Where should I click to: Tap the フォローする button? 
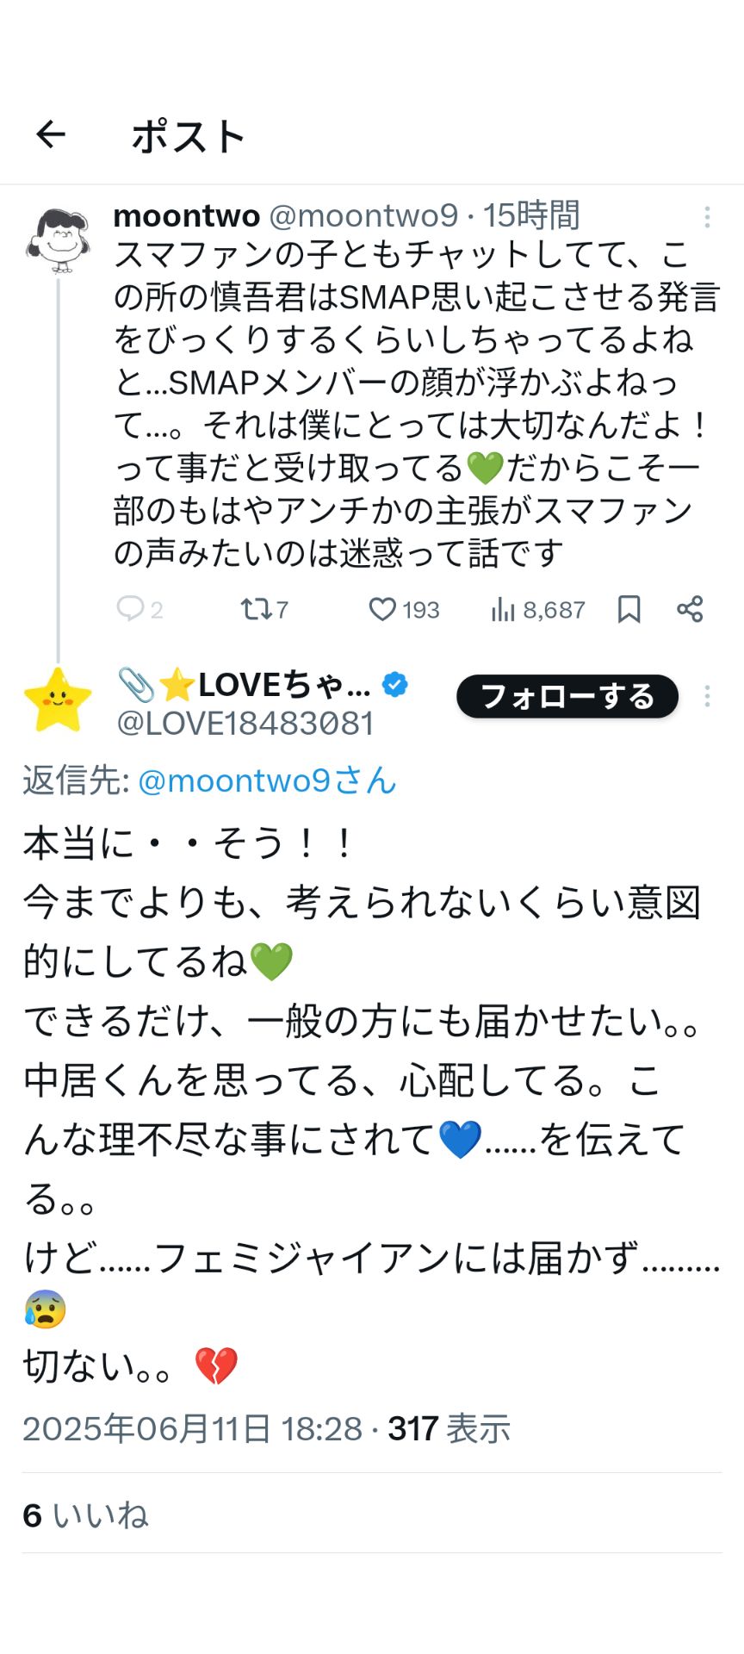tap(567, 696)
